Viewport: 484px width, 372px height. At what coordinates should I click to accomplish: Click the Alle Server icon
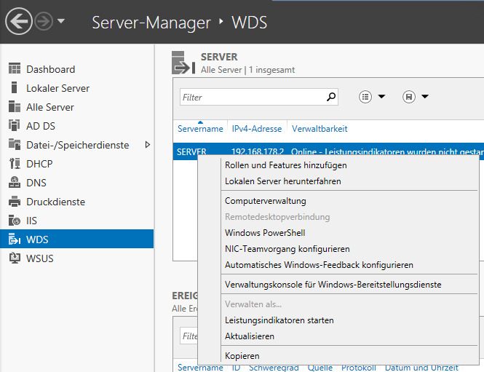[x=15, y=107]
